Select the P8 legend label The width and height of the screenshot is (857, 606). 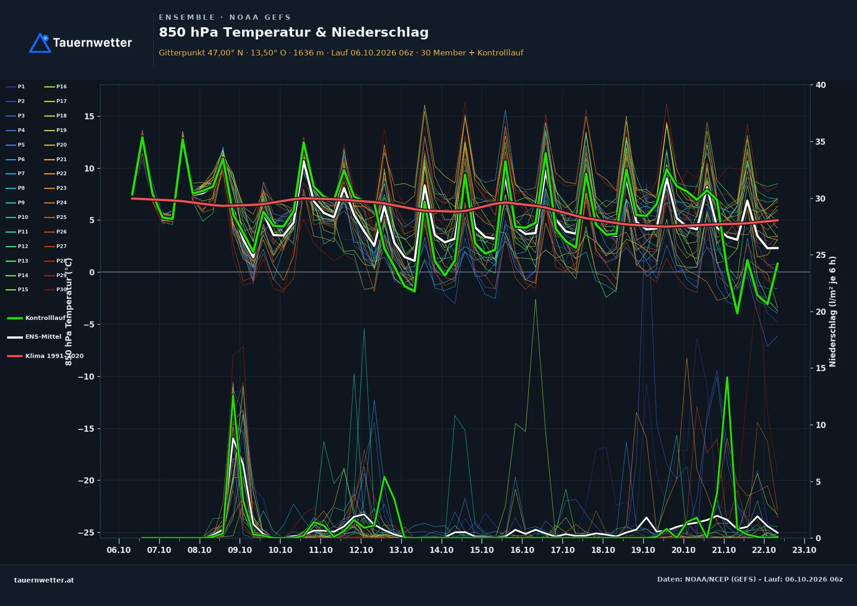click(21, 188)
